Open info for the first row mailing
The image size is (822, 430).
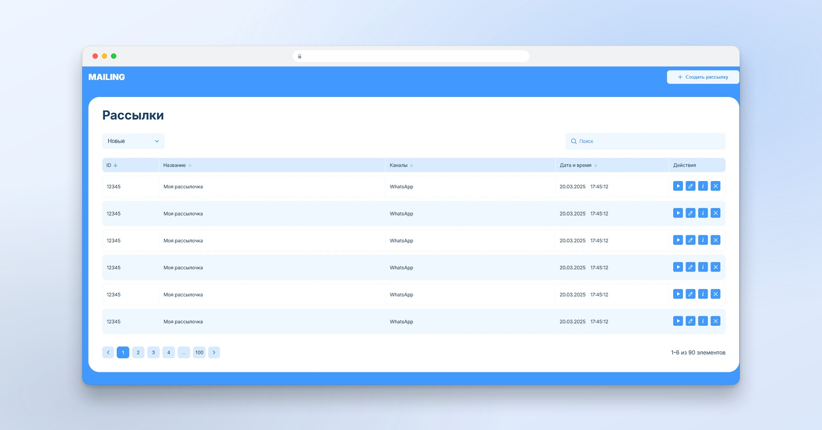point(703,186)
